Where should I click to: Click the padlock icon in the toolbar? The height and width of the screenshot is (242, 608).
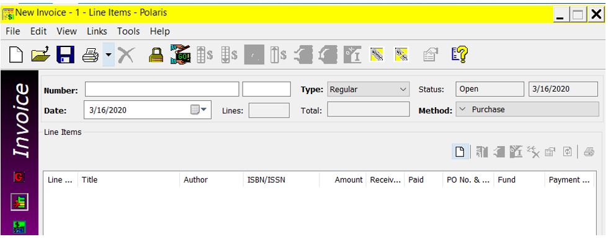pos(156,55)
